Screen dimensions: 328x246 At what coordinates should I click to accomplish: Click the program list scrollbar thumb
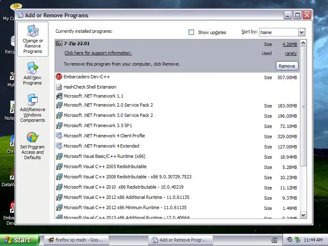[x=303, y=106]
